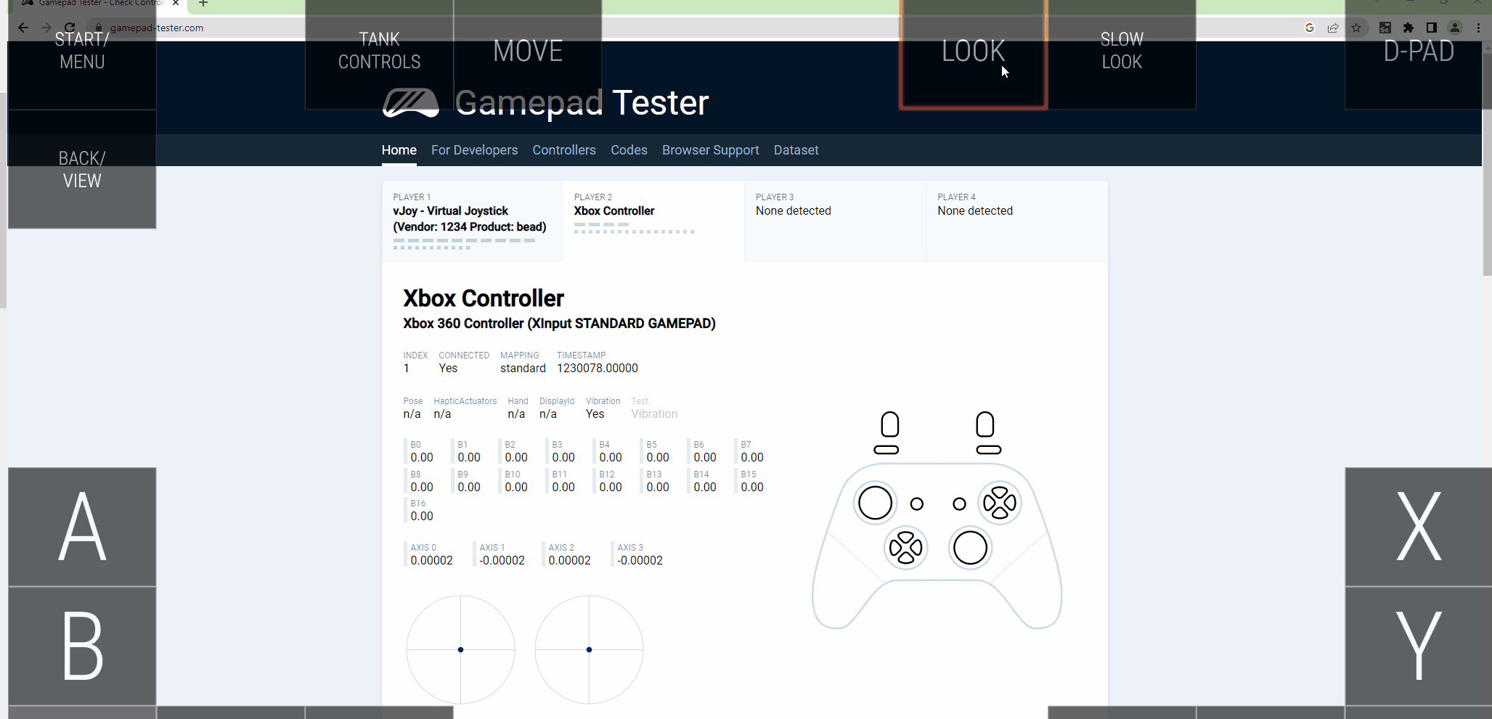Open the Selenium IDE extension icon
This screenshot has width=1492, height=719.
[x=1385, y=28]
